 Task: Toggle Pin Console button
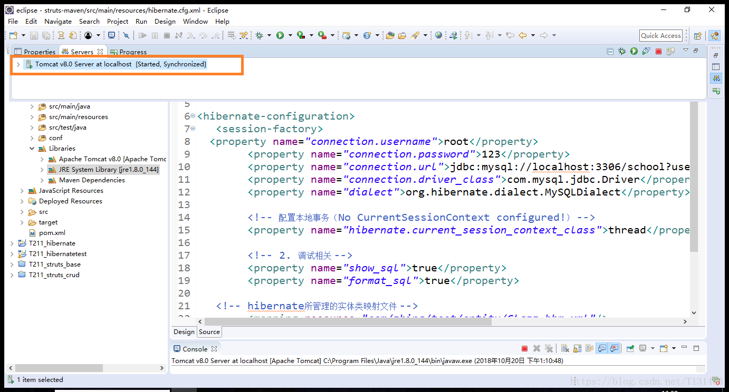click(x=630, y=348)
